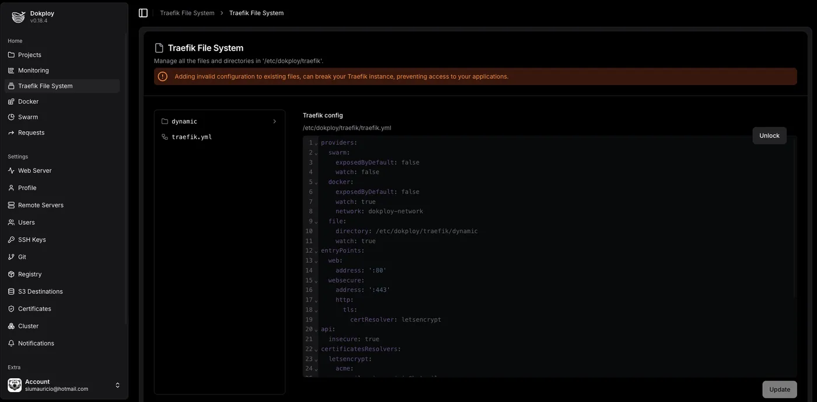Go to Certificates settings page
The width and height of the screenshot is (817, 402).
click(x=34, y=309)
